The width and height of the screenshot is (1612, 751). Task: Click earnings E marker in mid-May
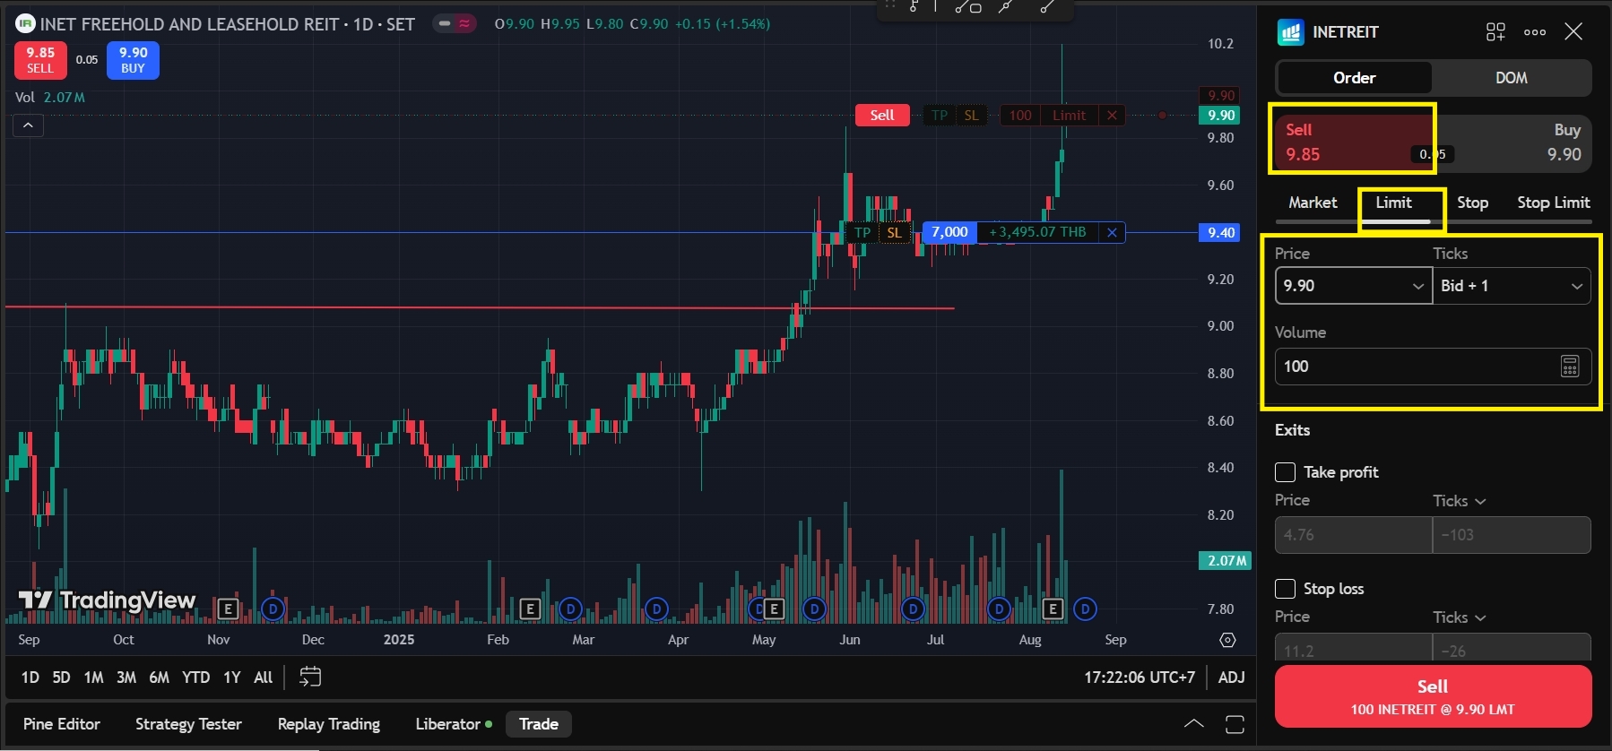774,609
